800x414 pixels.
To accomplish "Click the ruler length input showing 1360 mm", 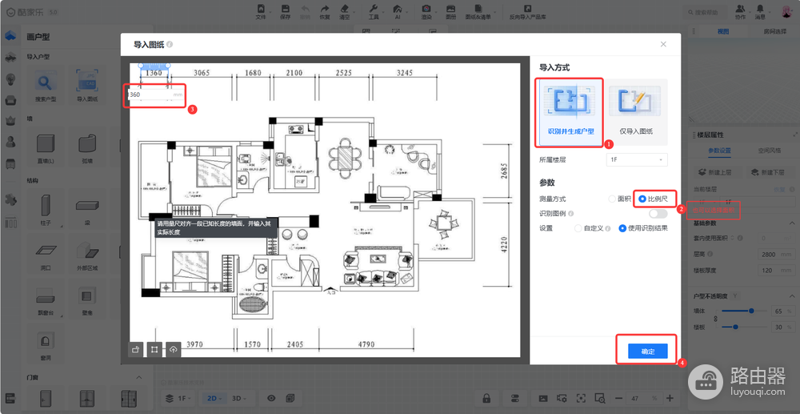I will click(x=156, y=95).
